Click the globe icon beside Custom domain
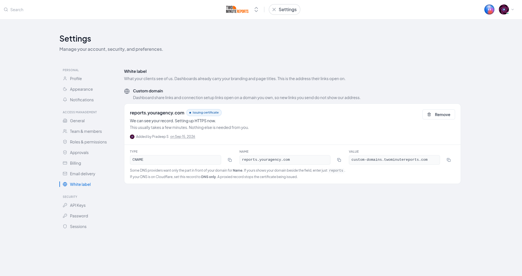The image size is (522, 276). point(127,91)
